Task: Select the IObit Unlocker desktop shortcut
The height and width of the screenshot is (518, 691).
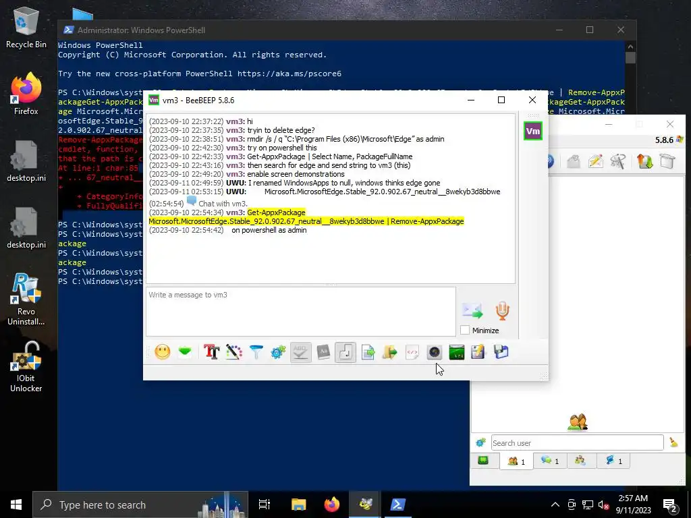Action: pyautogui.click(x=26, y=366)
